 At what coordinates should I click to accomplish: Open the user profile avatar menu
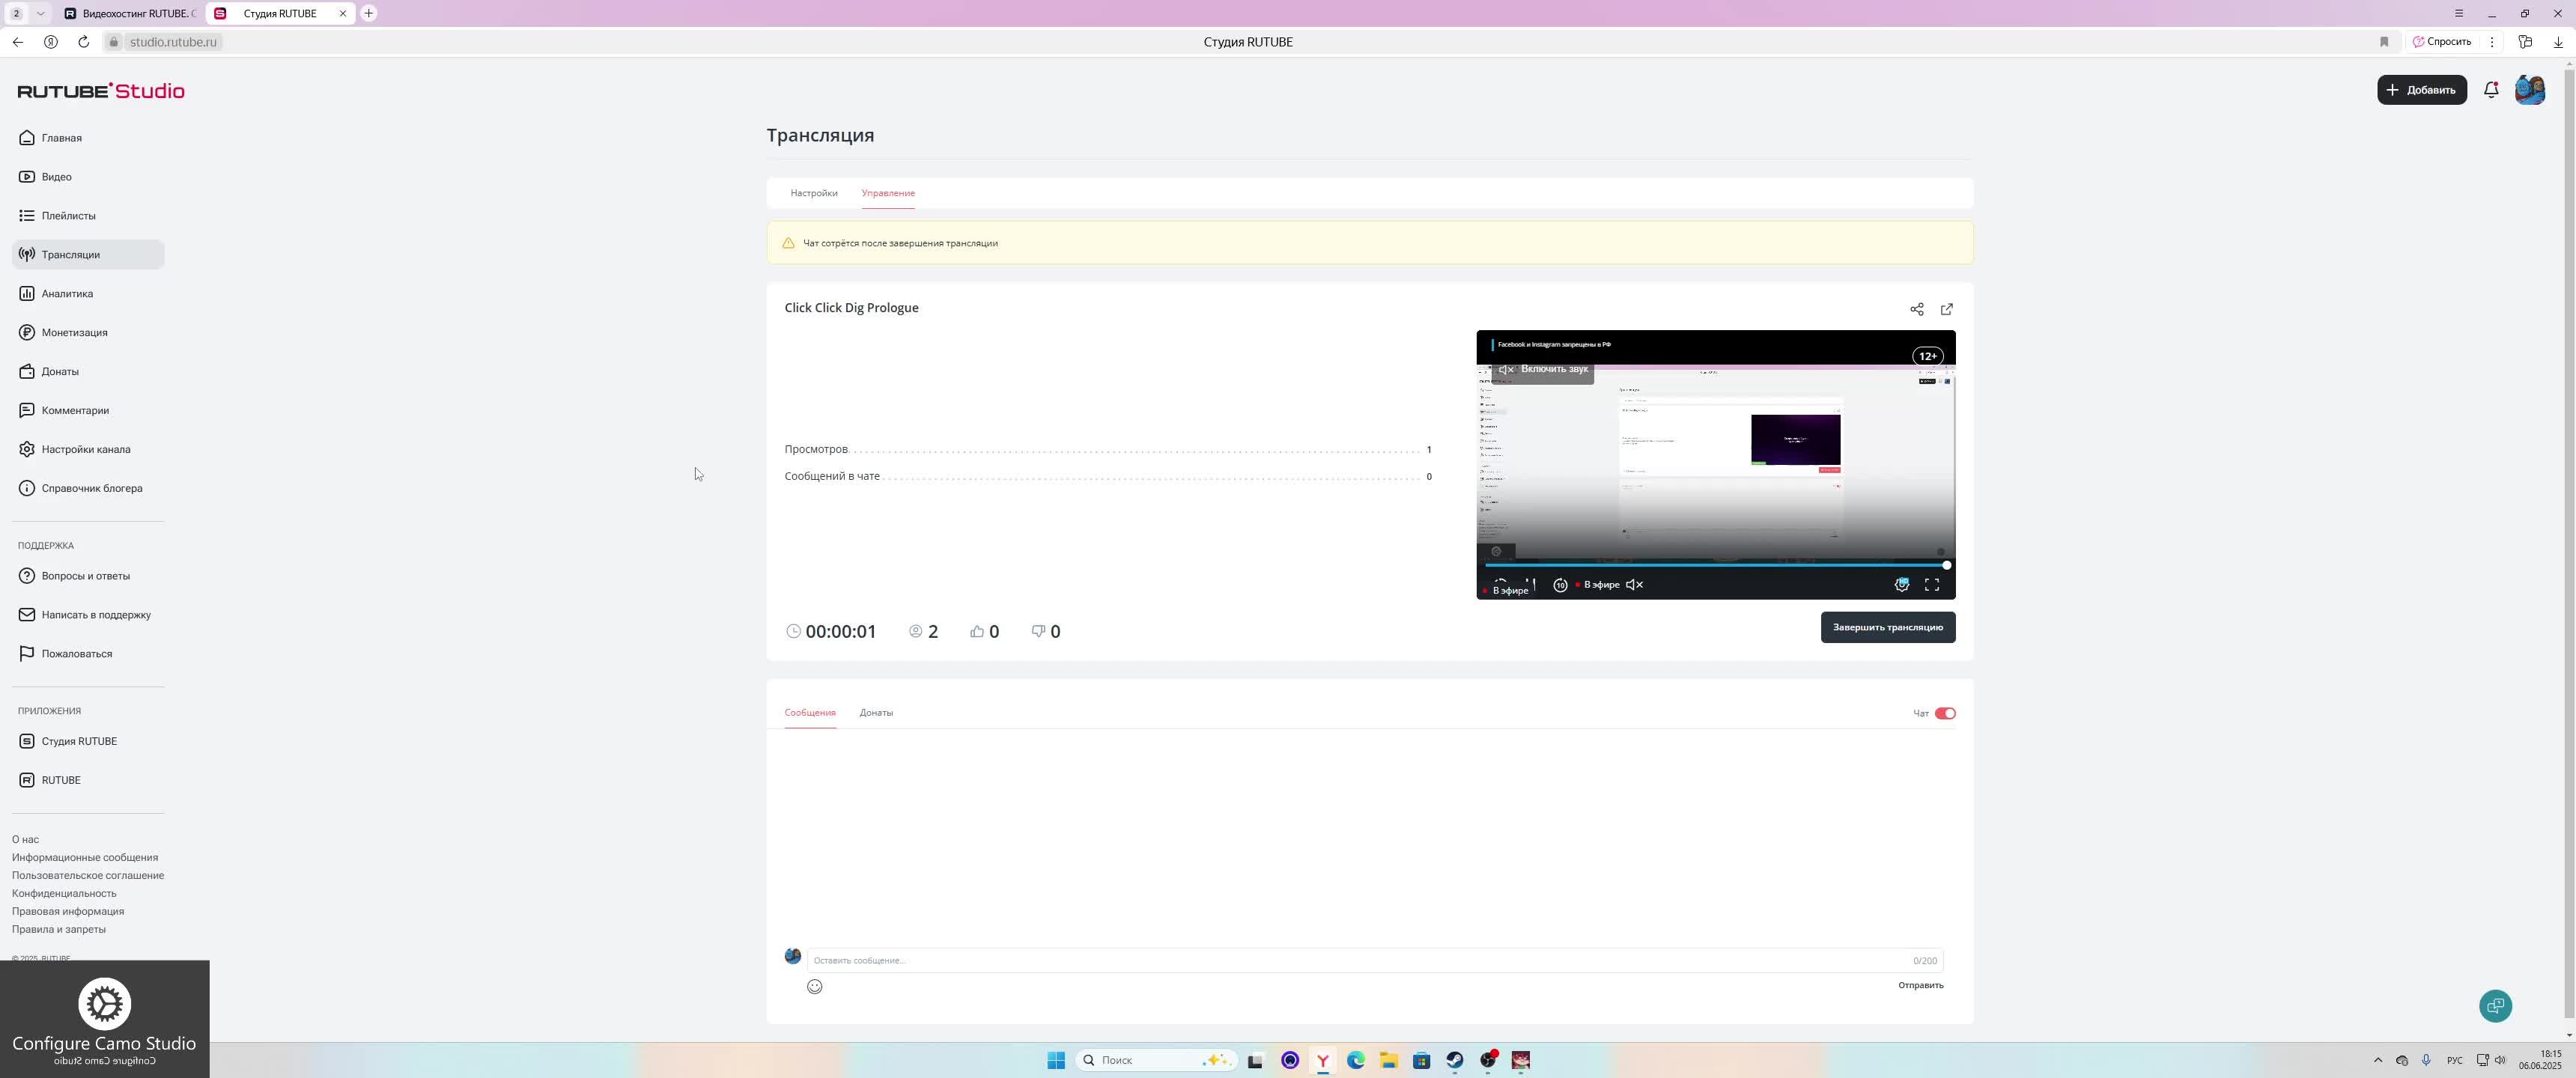pyautogui.click(x=2530, y=90)
